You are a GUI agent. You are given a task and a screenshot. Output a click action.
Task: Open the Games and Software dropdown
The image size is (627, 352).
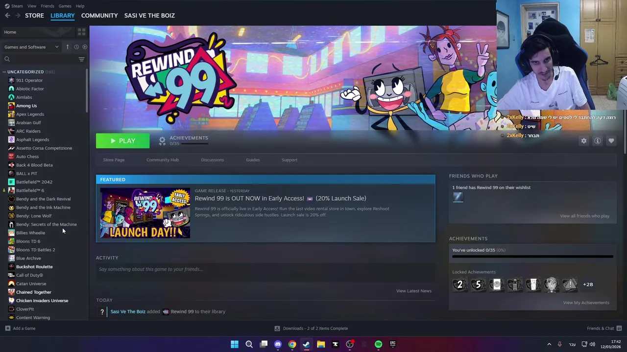31,47
